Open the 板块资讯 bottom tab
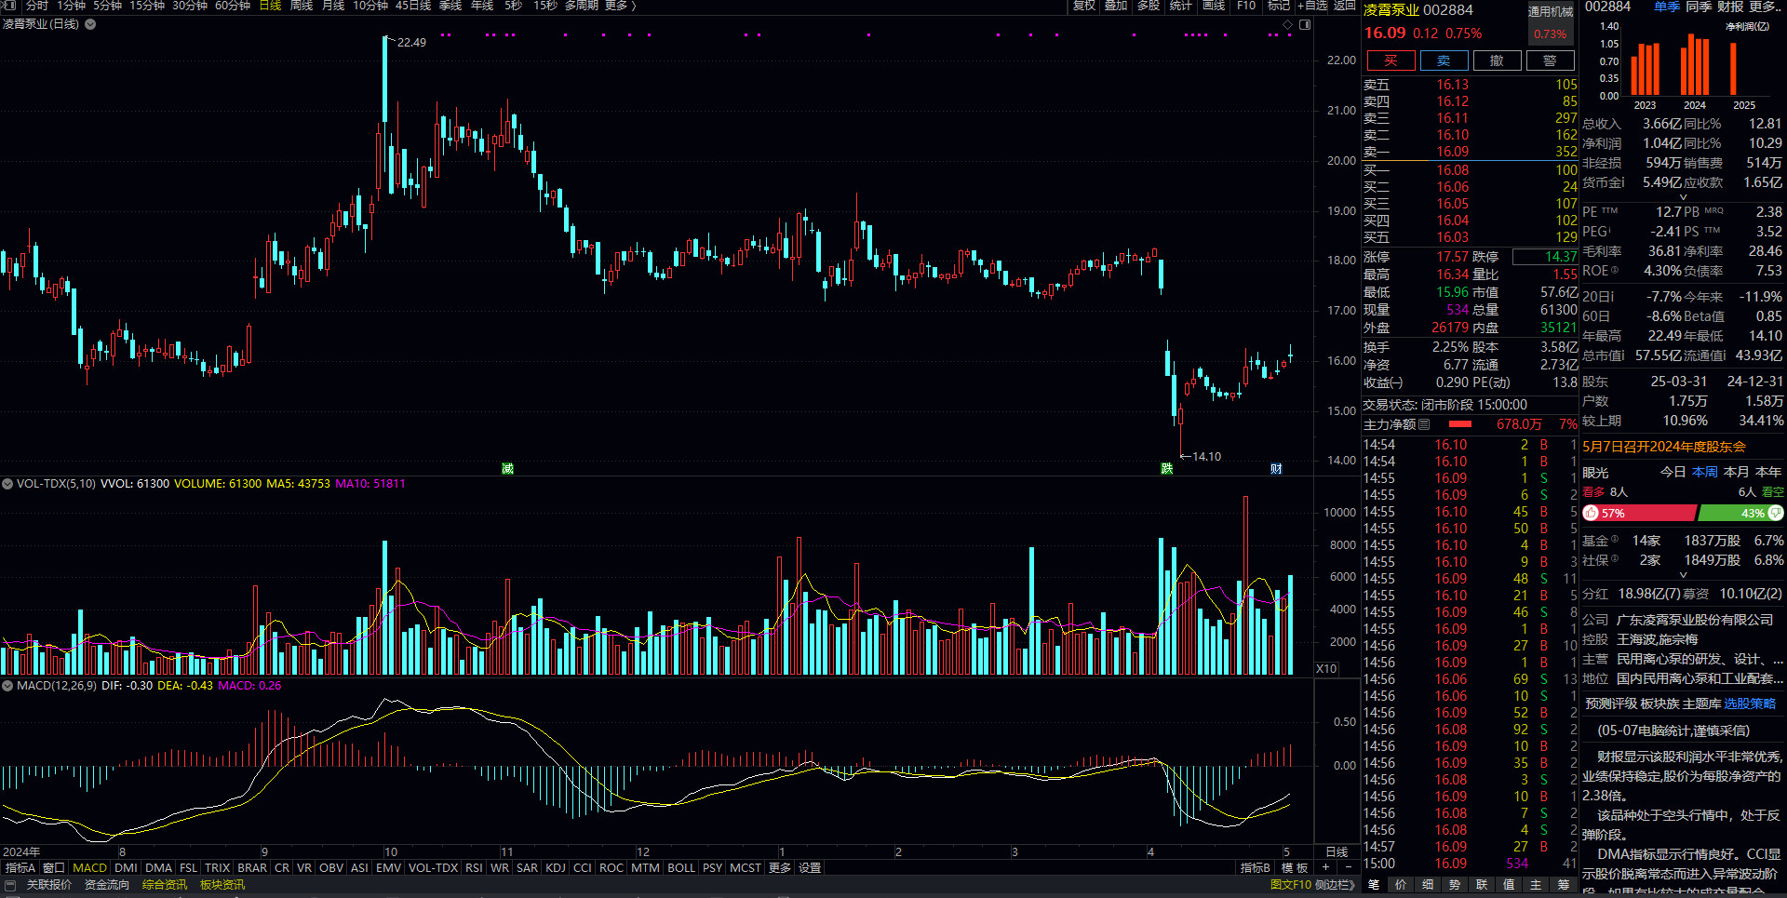This screenshot has height=898, width=1787. click(x=222, y=885)
